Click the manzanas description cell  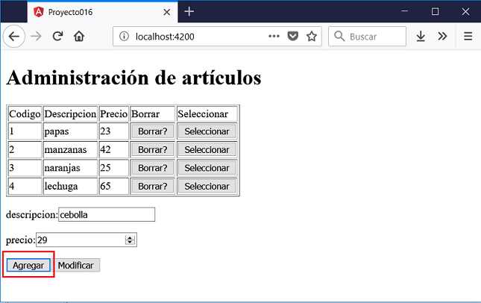click(70, 150)
